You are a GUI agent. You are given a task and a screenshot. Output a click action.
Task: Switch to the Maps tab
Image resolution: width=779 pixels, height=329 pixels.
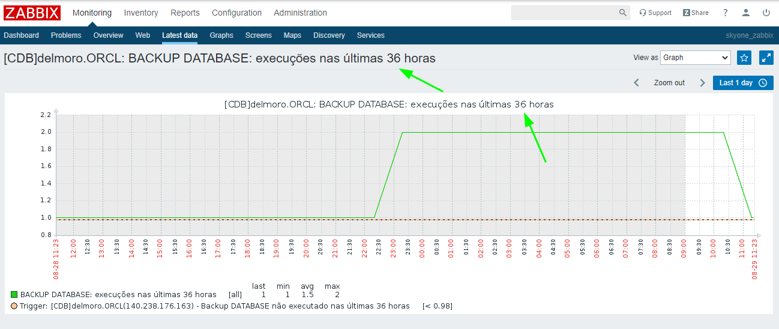pos(292,35)
